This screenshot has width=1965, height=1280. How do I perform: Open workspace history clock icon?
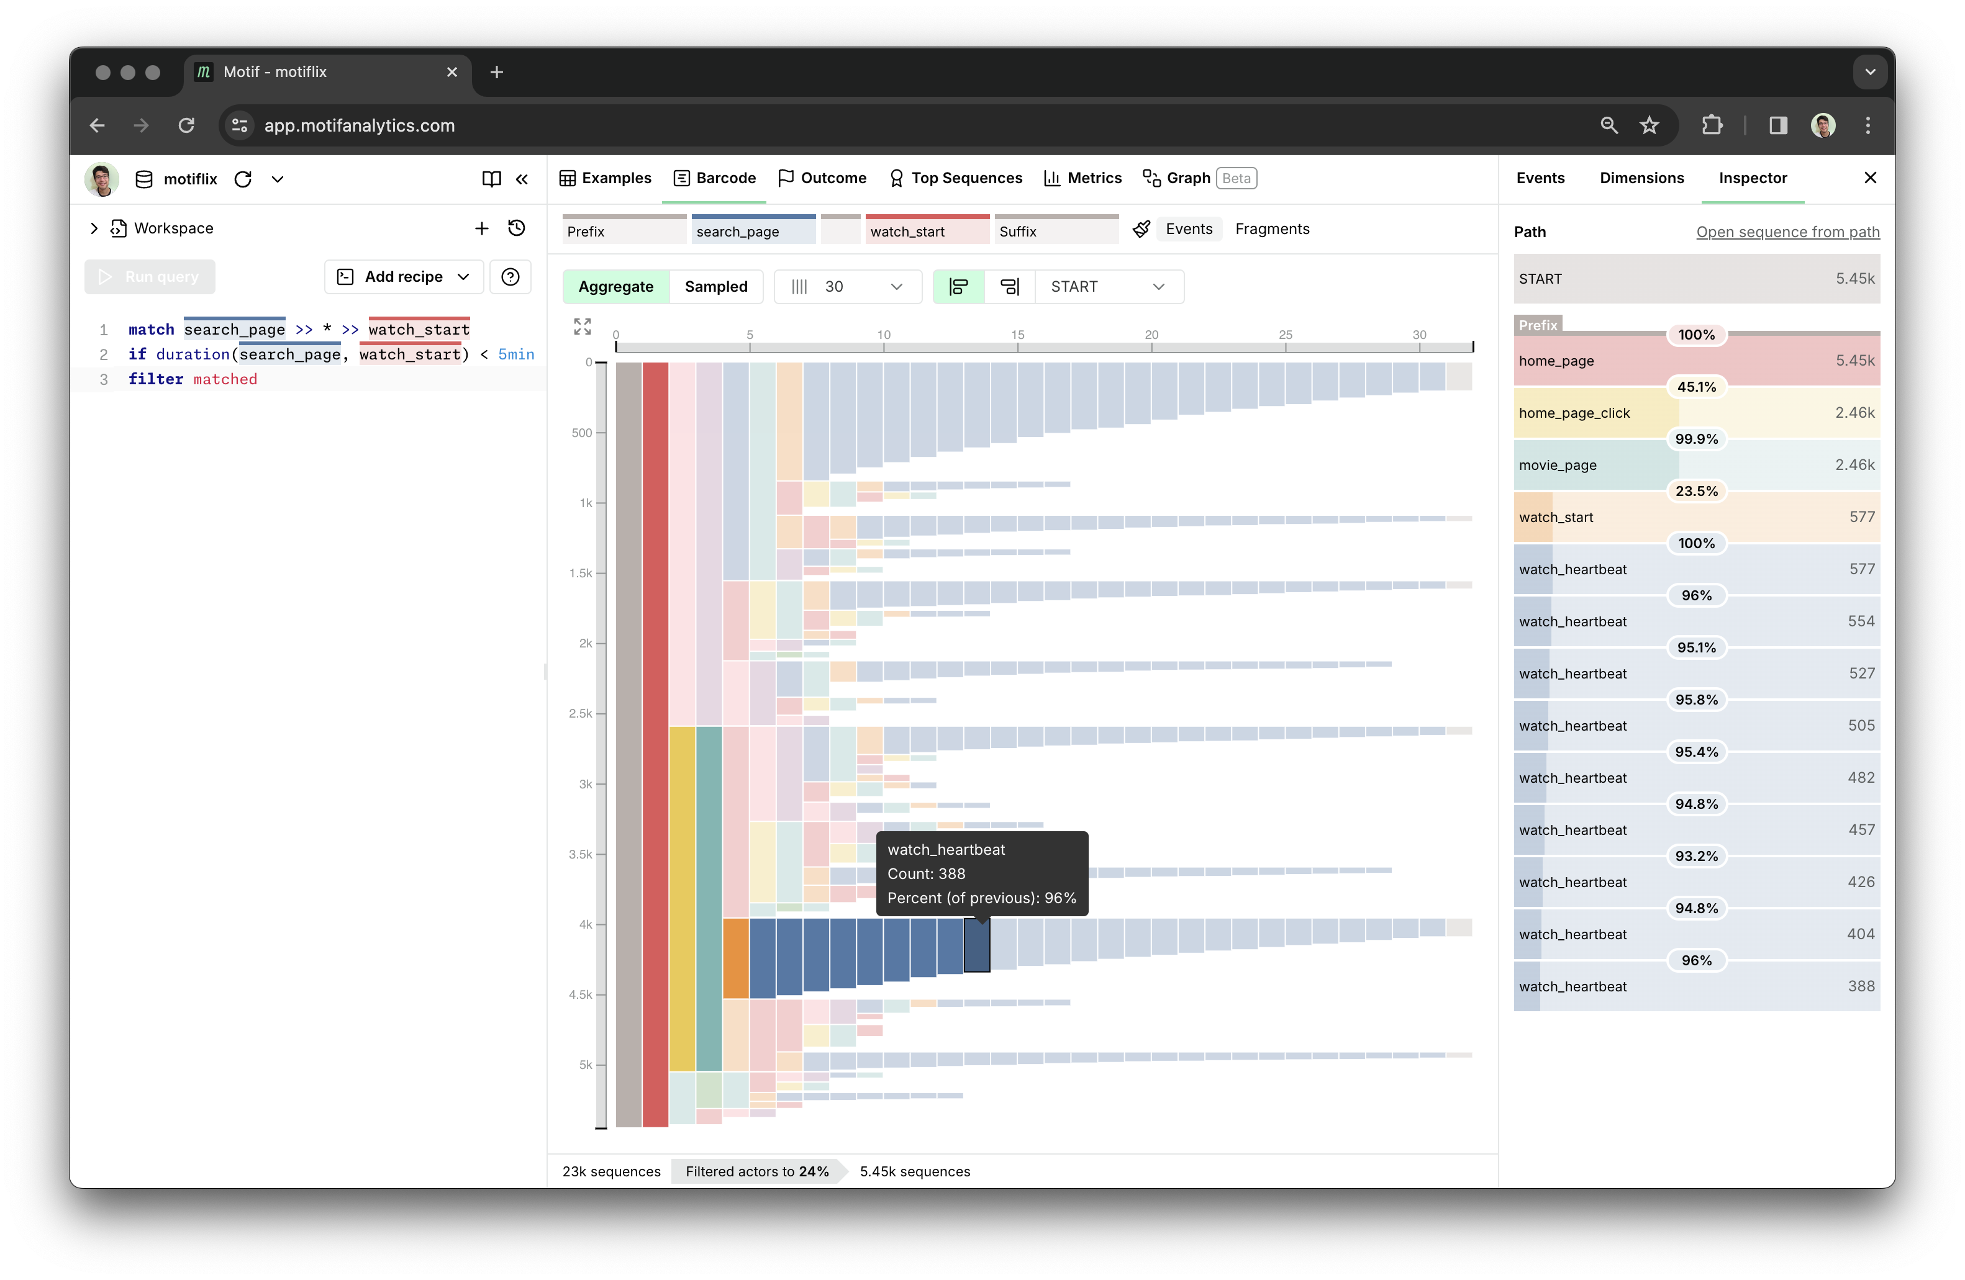click(x=517, y=228)
